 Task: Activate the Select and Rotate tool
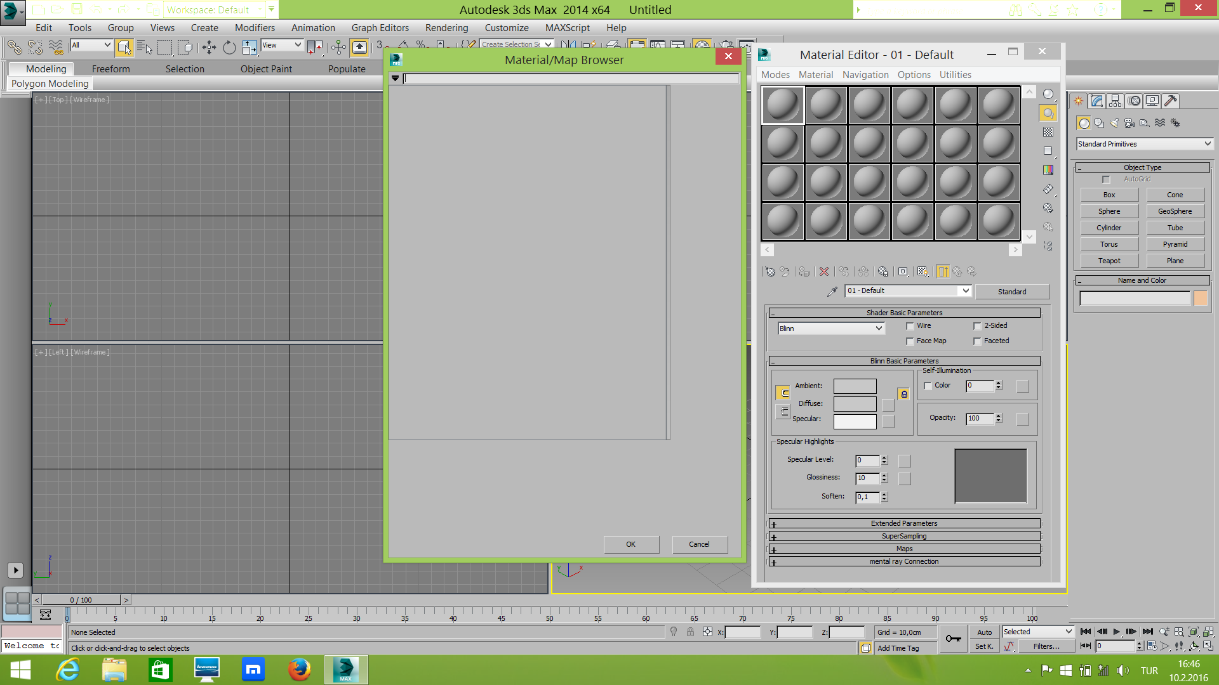tap(229, 47)
